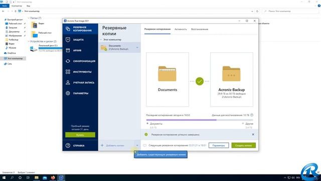Click Explorer up-one-level arrow
Viewport: 321px width, 181px height.
[x=16, y=11]
